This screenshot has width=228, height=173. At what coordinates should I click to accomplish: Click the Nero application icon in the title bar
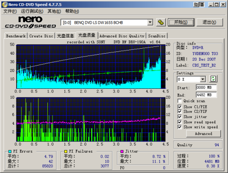coord(5,5)
